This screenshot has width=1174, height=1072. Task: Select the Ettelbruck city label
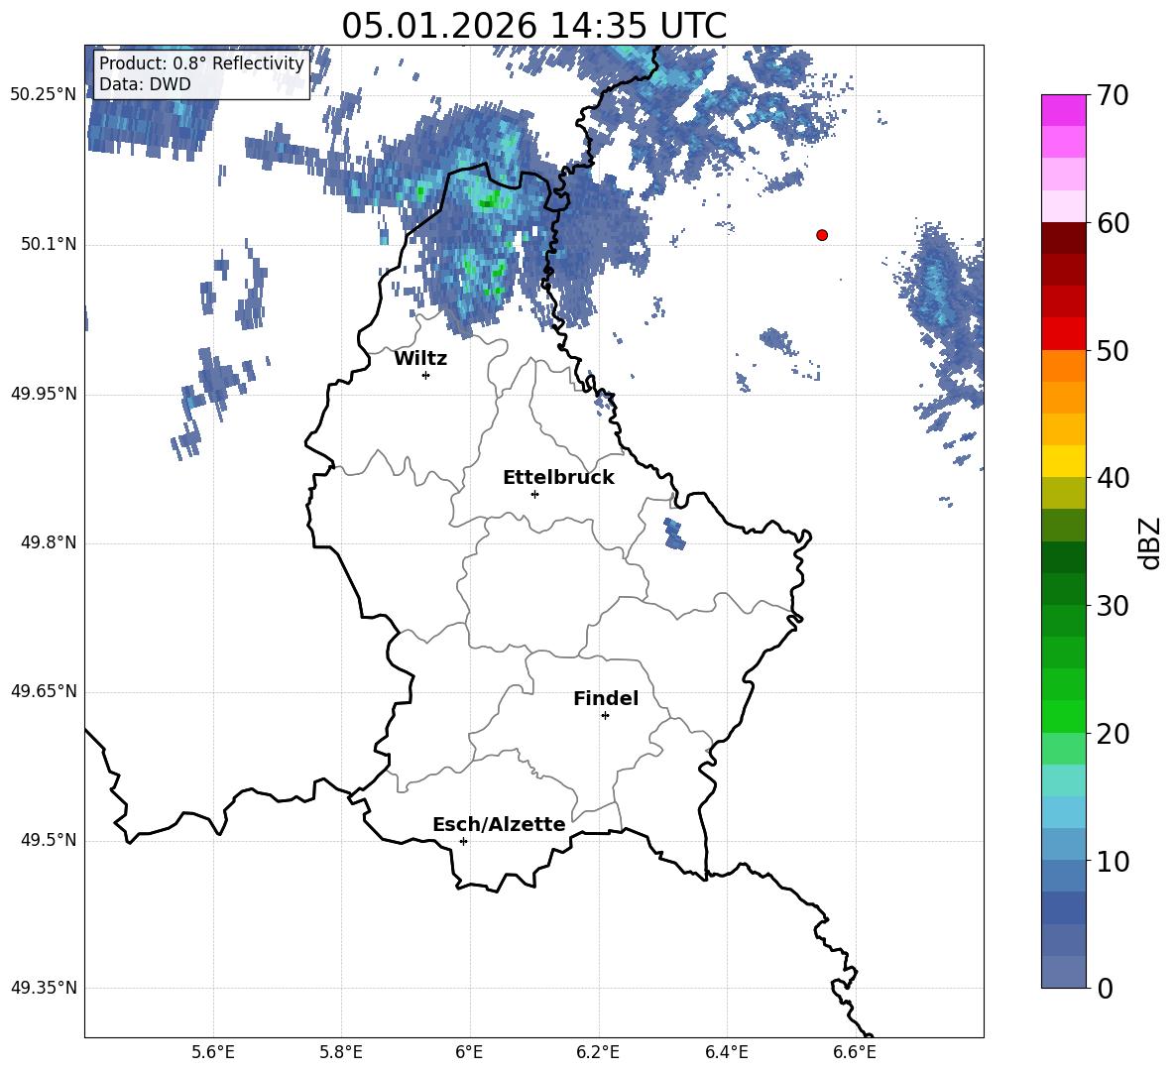[x=558, y=478]
